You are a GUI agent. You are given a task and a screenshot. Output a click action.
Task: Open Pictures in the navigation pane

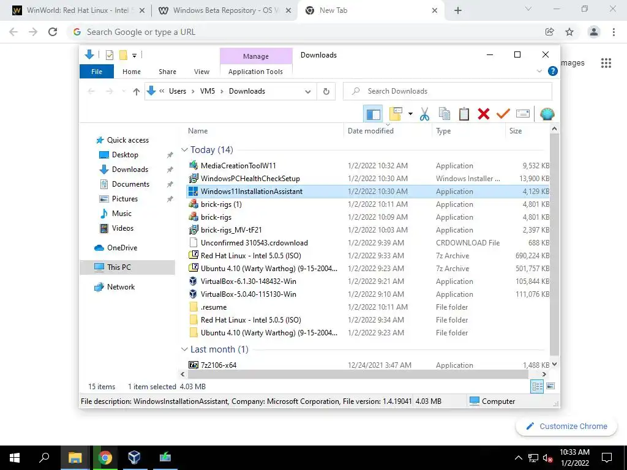[124, 199]
